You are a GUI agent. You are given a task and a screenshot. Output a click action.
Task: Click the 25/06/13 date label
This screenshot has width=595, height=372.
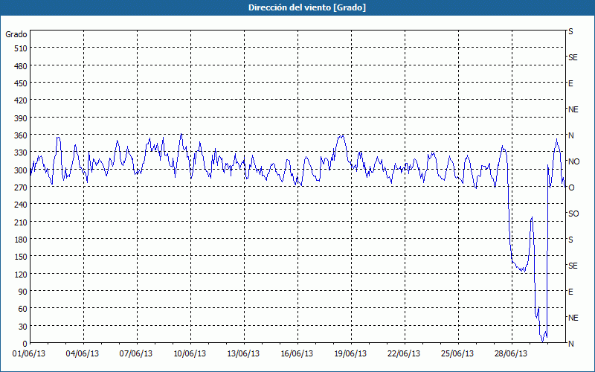click(457, 354)
